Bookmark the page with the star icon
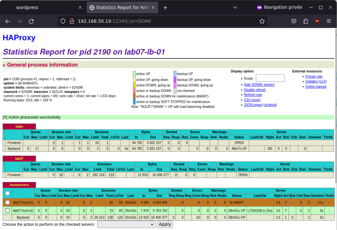Image resolution: width=337 pixels, height=230 pixels. pyautogui.click(x=262, y=21)
